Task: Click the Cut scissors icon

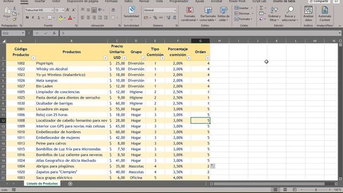Action: pos(14,9)
